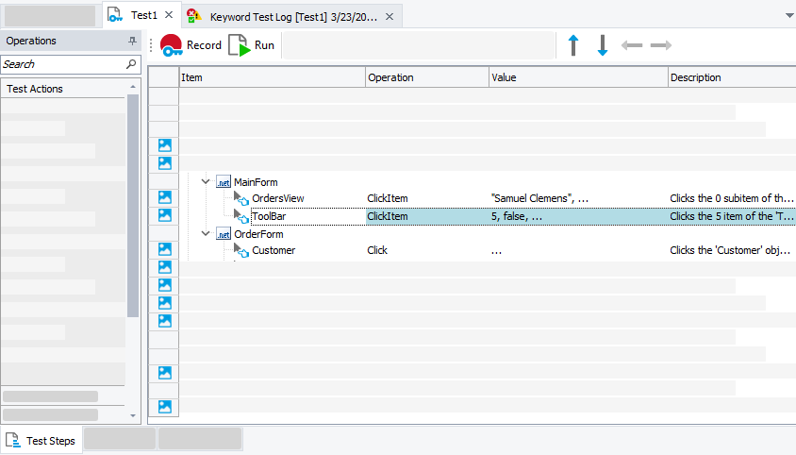Viewport: 796px width, 455px height.
Task: Move selected step up with blue arrow
Action: (x=573, y=45)
